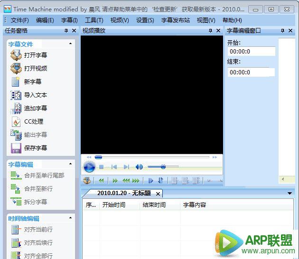Click the first gray align-lines toolbar icon
This screenshot has width=299, height=259.
pyautogui.click(x=174, y=180)
